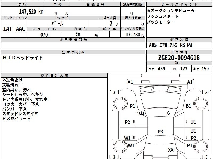The width and height of the screenshot is (213, 159).
Task: Select the equipment item "PS"
Action: (x=182, y=45)
